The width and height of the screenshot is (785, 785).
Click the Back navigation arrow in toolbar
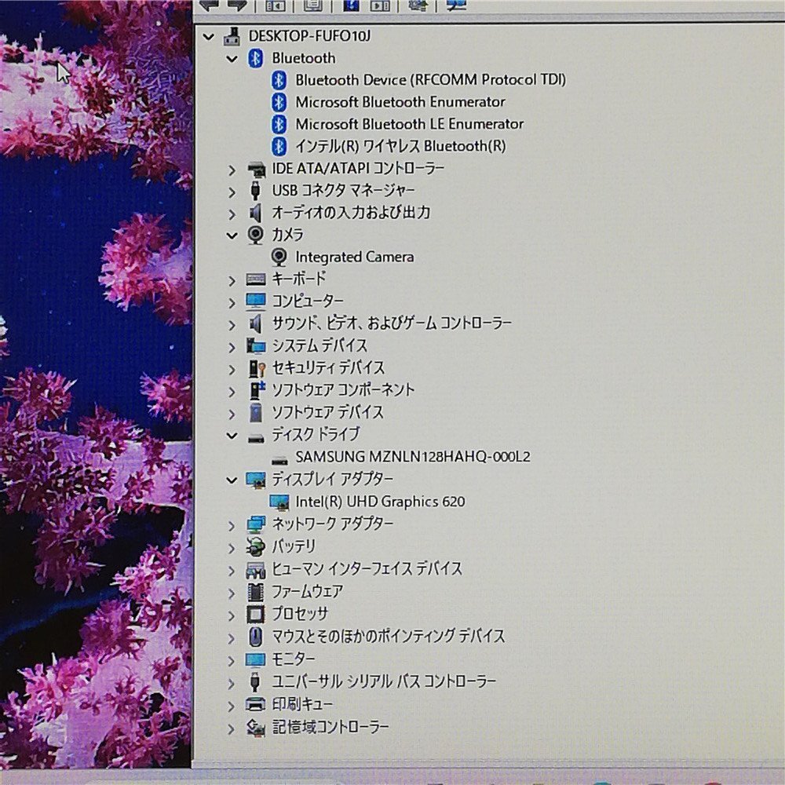coord(208,6)
